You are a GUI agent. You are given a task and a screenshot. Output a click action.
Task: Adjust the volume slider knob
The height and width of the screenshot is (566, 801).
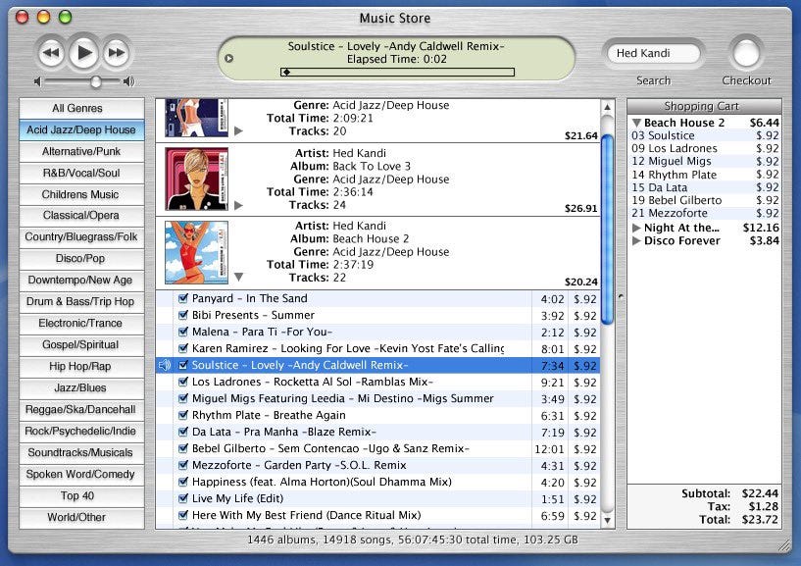pos(95,81)
